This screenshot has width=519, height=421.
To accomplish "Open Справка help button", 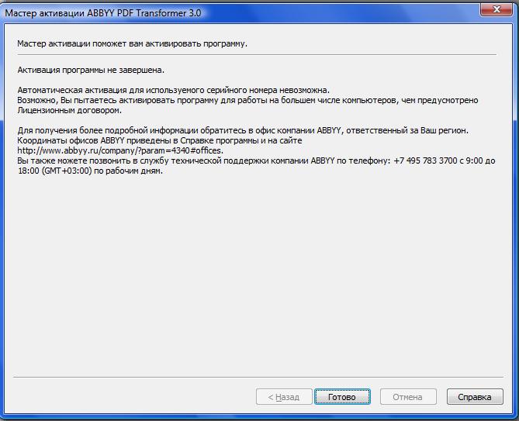I will tap(475, 396).
